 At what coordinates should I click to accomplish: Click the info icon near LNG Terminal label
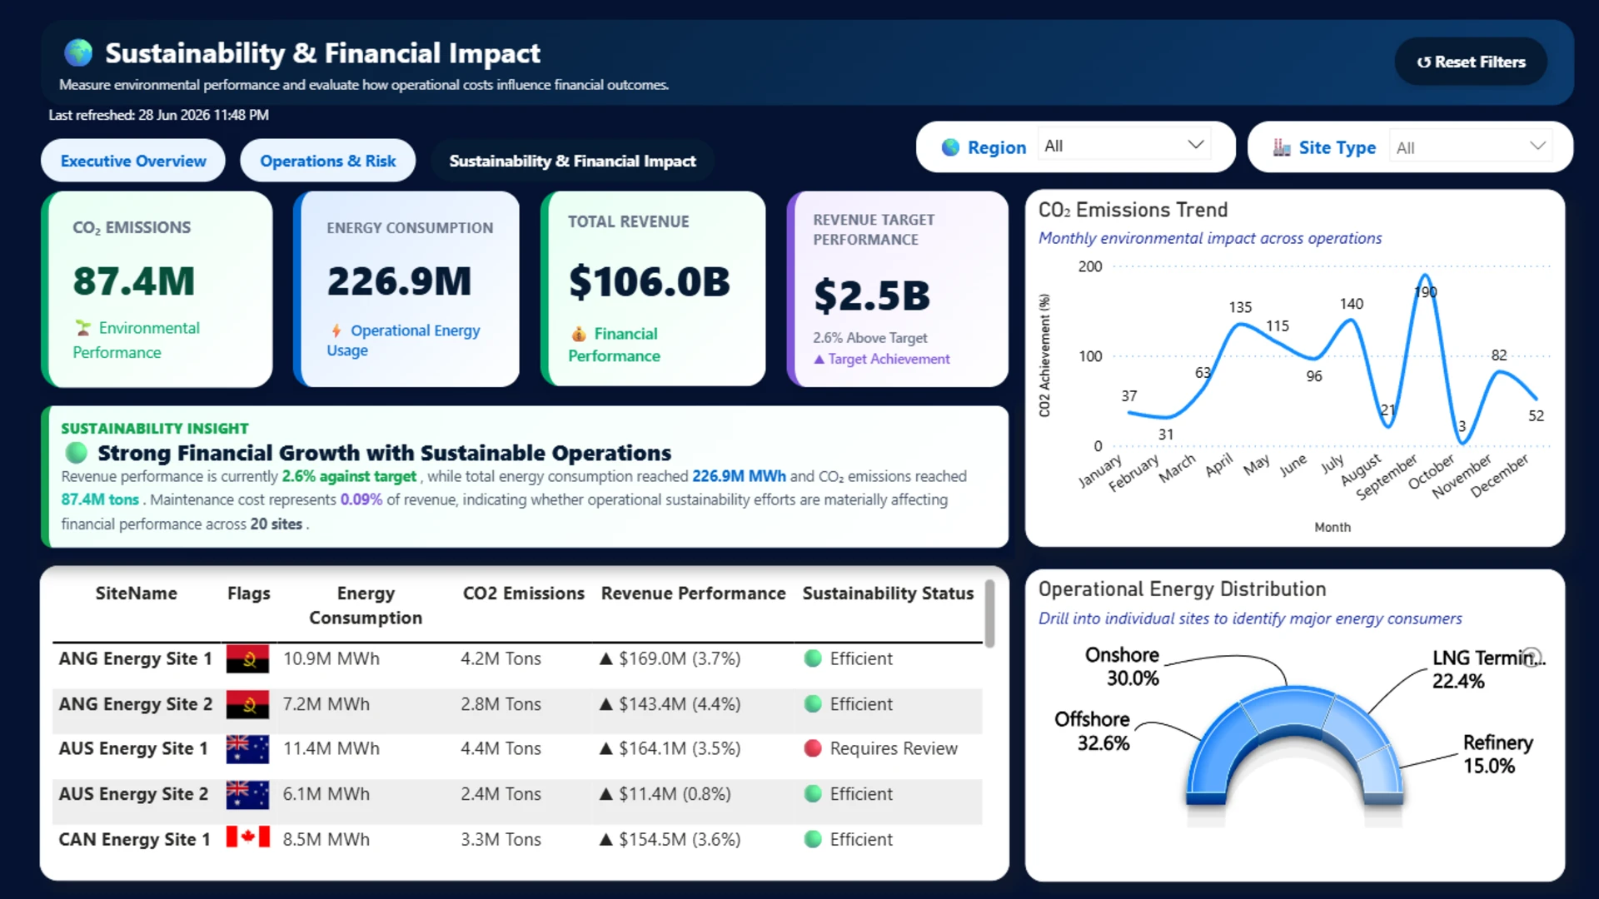point(1532,657)
